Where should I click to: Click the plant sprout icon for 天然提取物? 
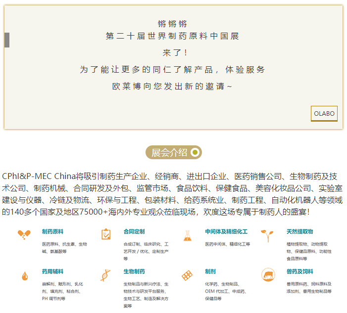click(267, 235)
